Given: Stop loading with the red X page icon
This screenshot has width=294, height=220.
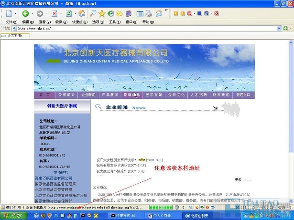Looking at the screenshot, I should pos(54,13).
